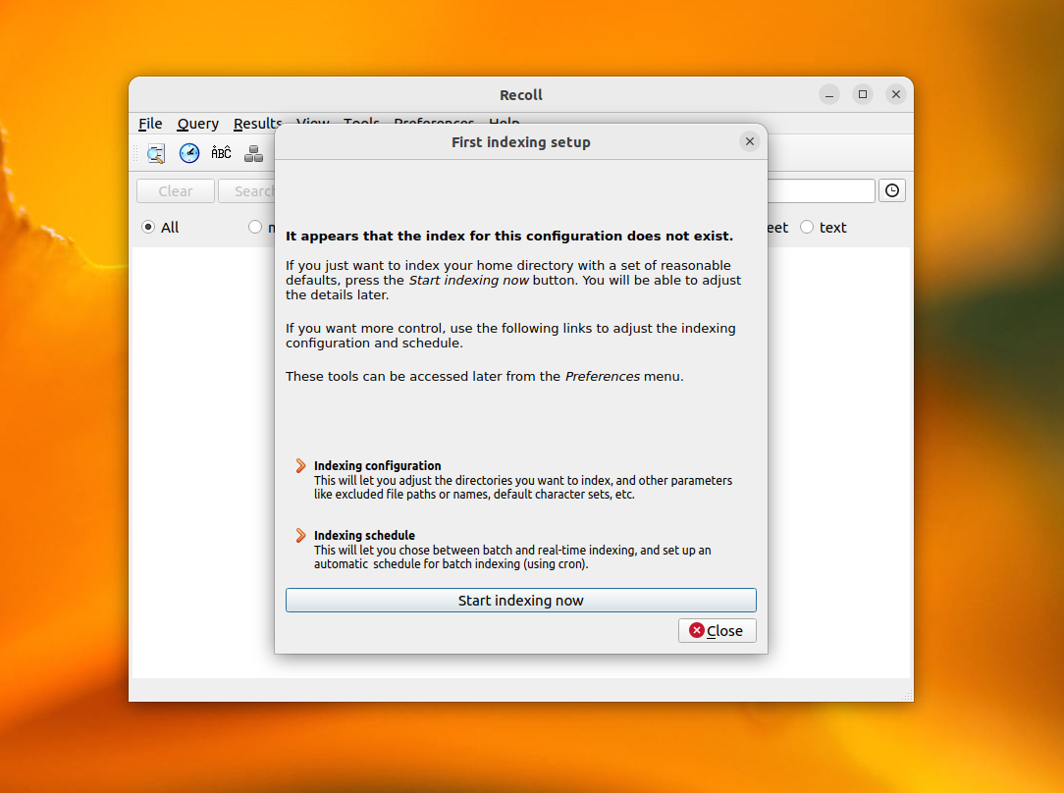Select the radio button right after All
The height and width of the screenshot is (793, 1064).
(x=255, y=227)
